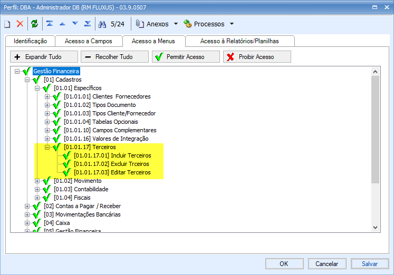Click the Anexos paperclip icon
Image resolution: width=394 pixels, height=275 pixels.
140,24
